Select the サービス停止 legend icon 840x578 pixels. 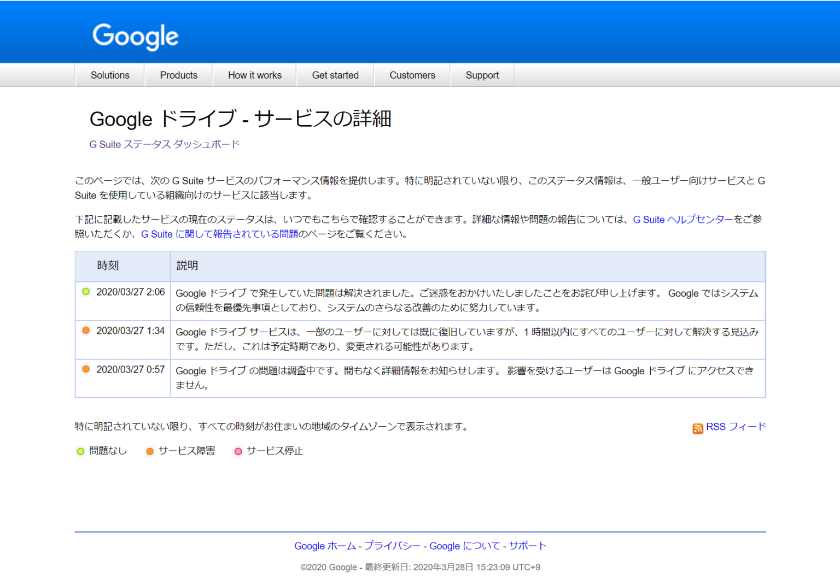click(x=238, y=451)
